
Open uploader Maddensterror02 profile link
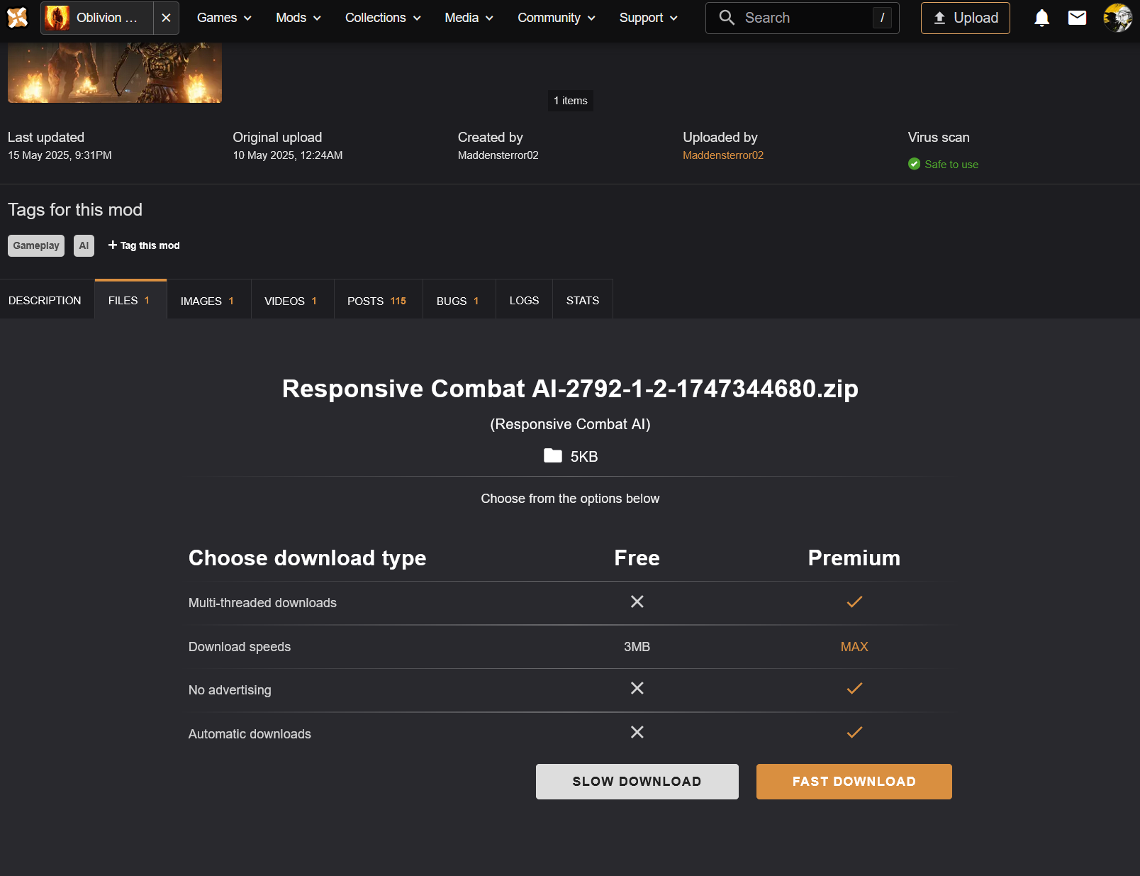(x=723, y=155)
